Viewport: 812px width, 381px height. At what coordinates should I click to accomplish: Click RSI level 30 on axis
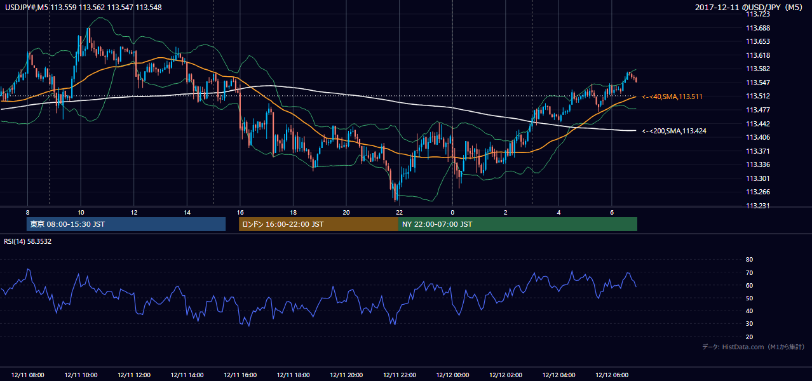tap(749, 323)
